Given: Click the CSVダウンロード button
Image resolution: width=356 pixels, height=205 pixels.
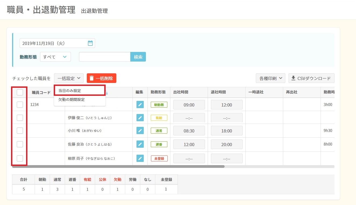Looking at the screenshot, I should (x=311, y=78).
